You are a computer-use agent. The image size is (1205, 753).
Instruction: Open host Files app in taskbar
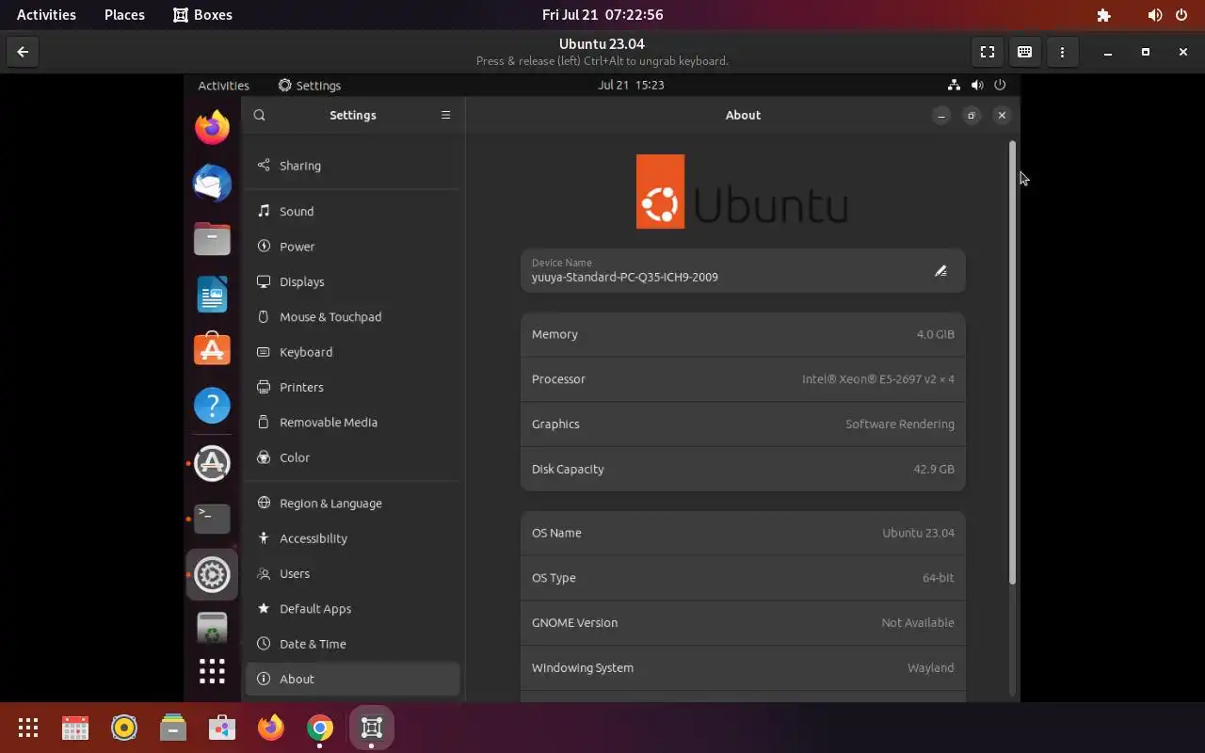coord(173,728)
